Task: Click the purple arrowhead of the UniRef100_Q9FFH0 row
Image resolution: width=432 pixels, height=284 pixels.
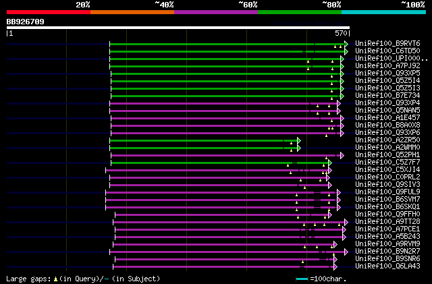Action: [x=330, y=215]
